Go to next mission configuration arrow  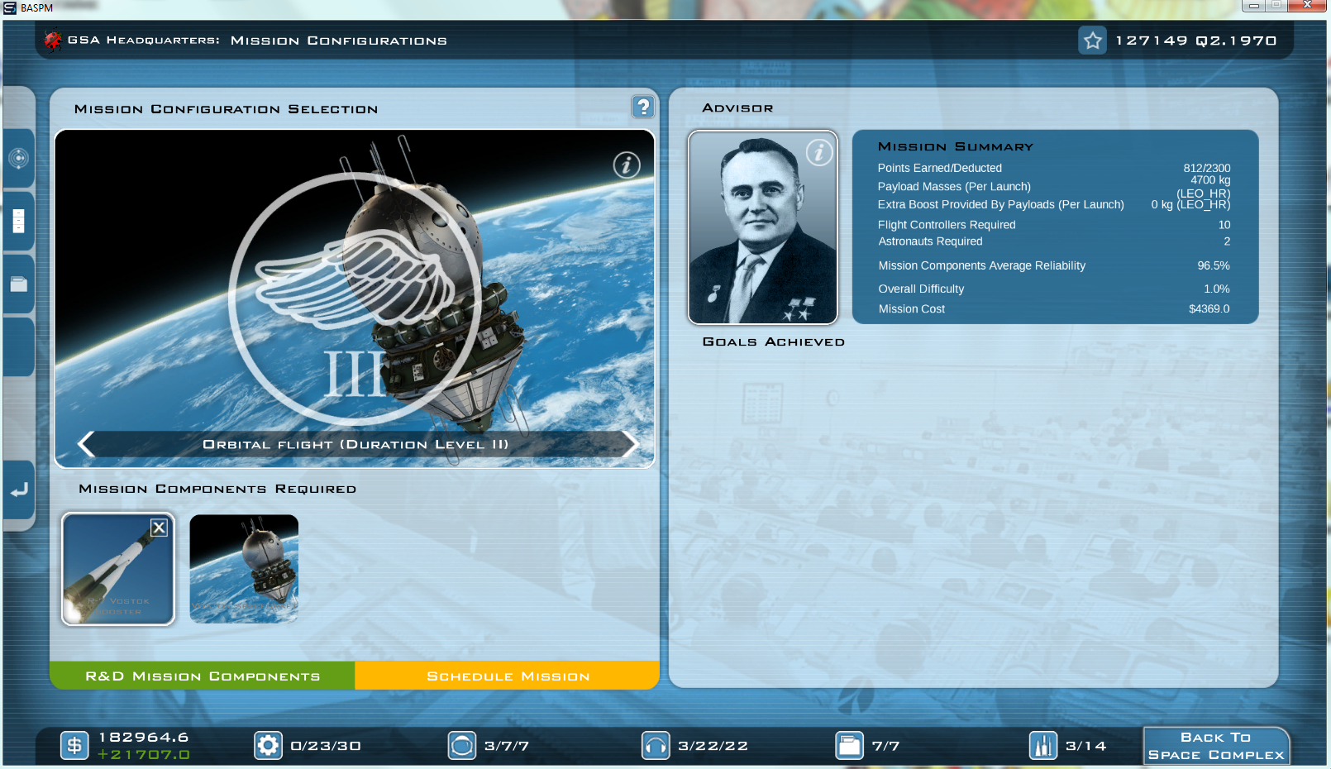[630, 444]
